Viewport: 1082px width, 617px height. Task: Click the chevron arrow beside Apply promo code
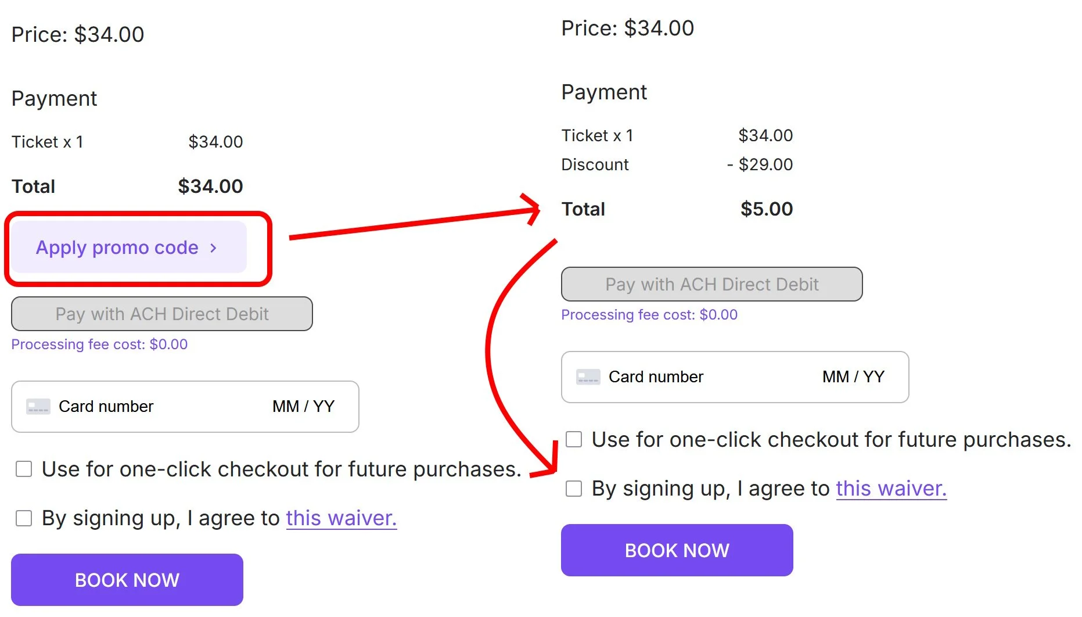(213, 248)
